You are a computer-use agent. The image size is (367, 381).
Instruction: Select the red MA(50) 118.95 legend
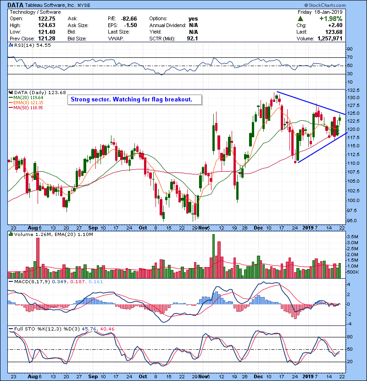(26, 107)
